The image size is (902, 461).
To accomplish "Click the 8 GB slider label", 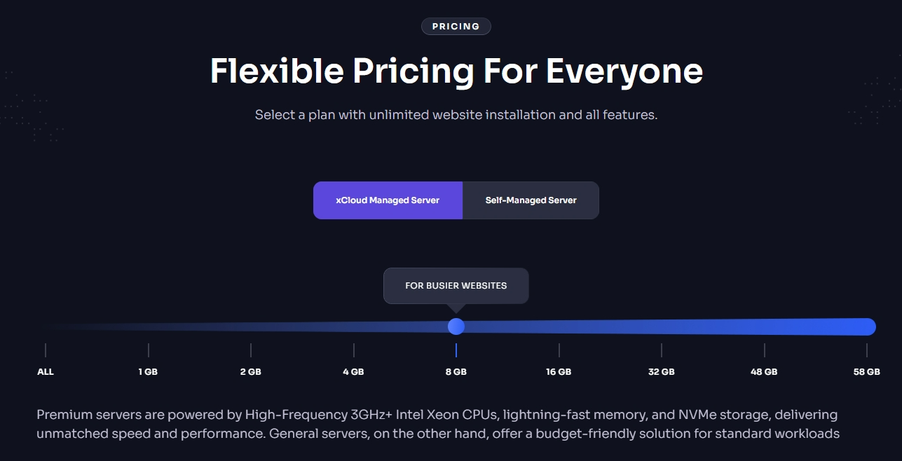I will click(x=456, y=372).
